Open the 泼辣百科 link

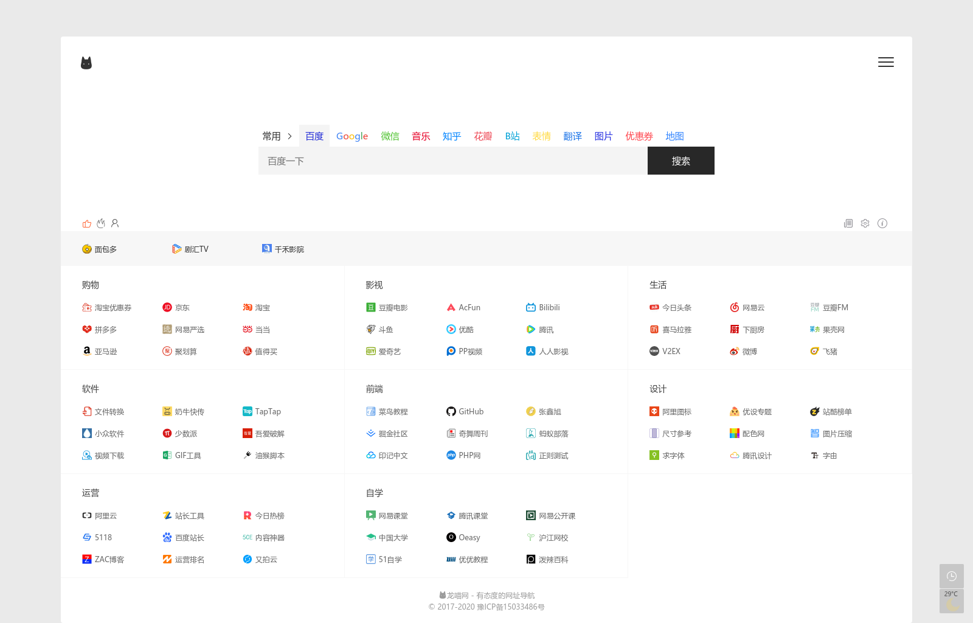pyautogui.click(x=547, y=560)
